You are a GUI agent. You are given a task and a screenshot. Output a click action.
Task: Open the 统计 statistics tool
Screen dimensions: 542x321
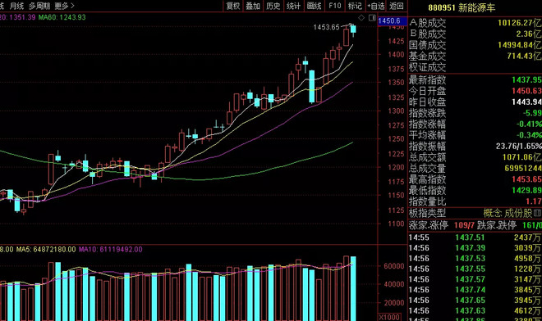[293, 6]
